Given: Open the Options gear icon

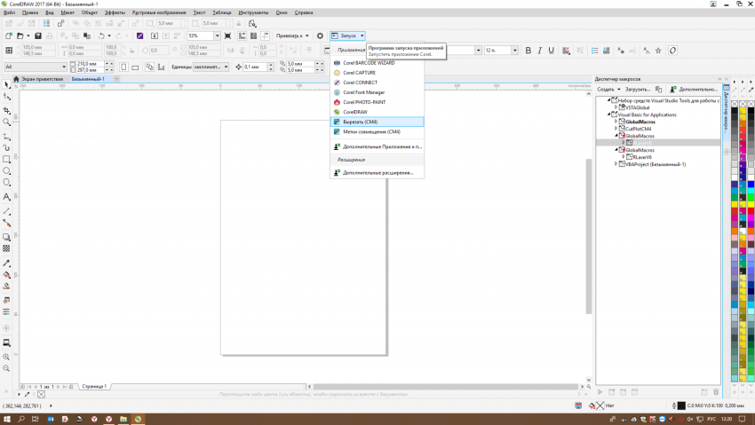Looking at the screenshot, I should click(320, 35).
